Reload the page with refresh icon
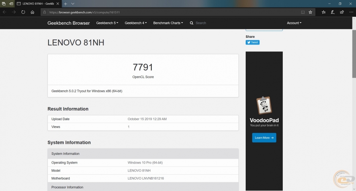Viewport: 356px width, 191px height. (23, 12)
